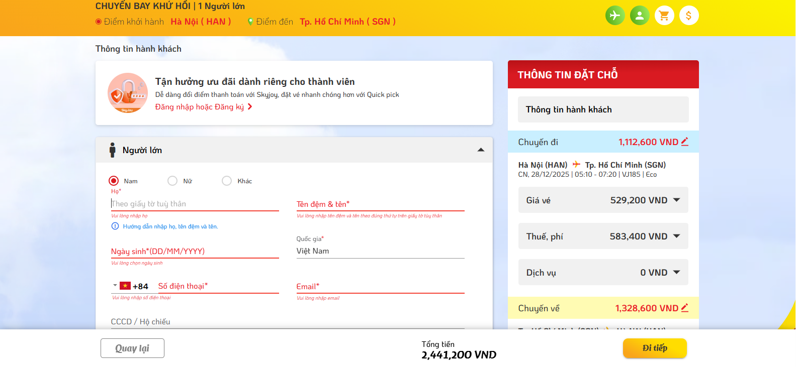The width and height of the screenshot is (796, 367).
Task: Expand the Thuế, phí breakdown
Action: 676,236
